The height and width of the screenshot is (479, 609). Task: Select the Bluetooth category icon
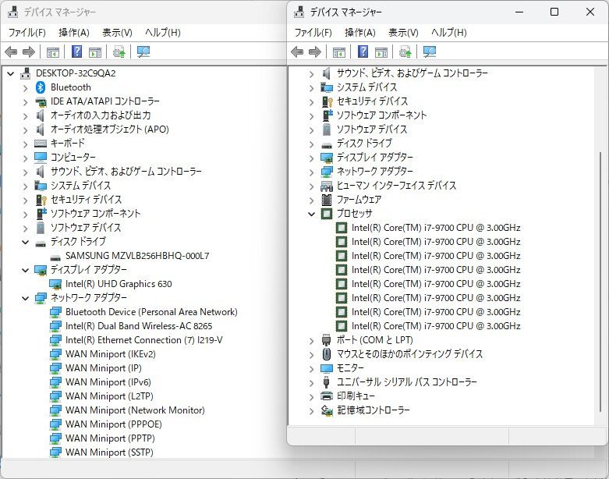[41, 87]
